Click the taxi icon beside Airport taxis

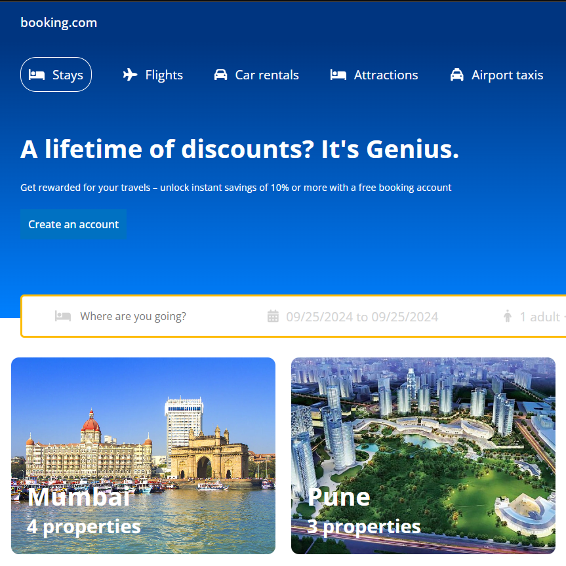point(456,75)
